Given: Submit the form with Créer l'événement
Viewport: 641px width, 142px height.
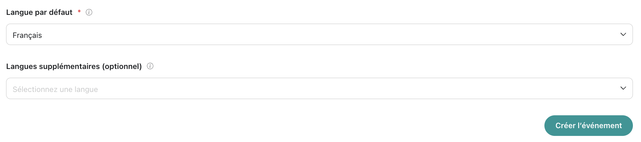Looking at the screenshot, I should [588, 125].
